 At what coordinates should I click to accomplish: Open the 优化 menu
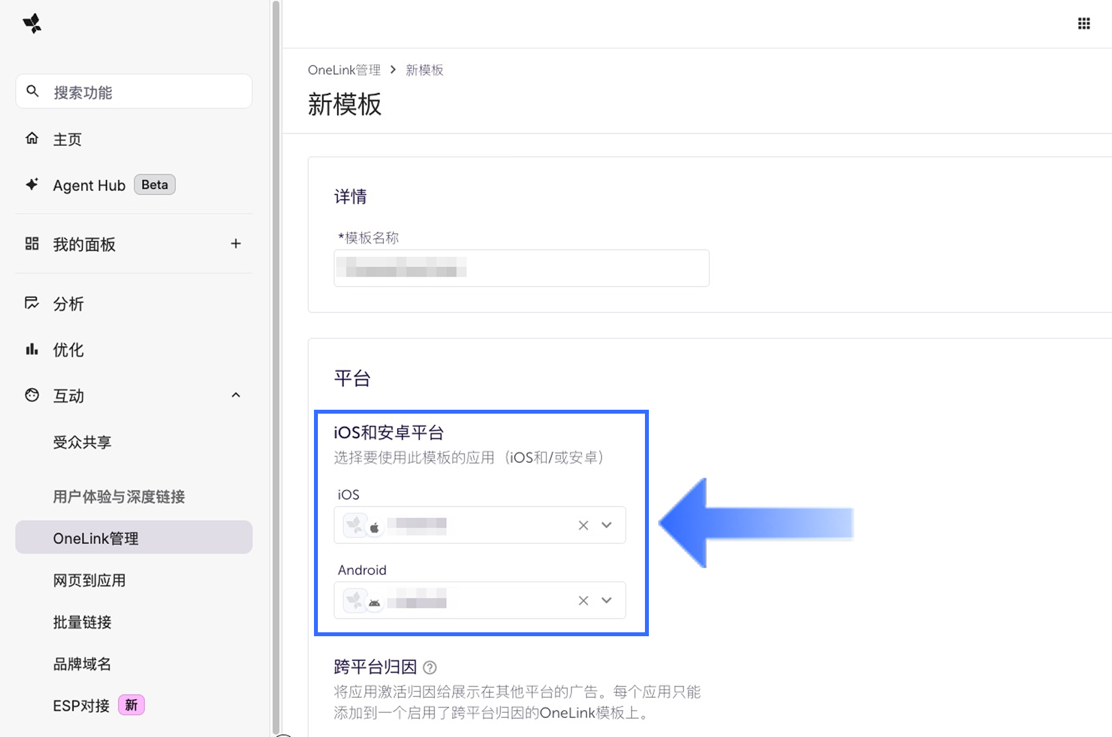69,350
